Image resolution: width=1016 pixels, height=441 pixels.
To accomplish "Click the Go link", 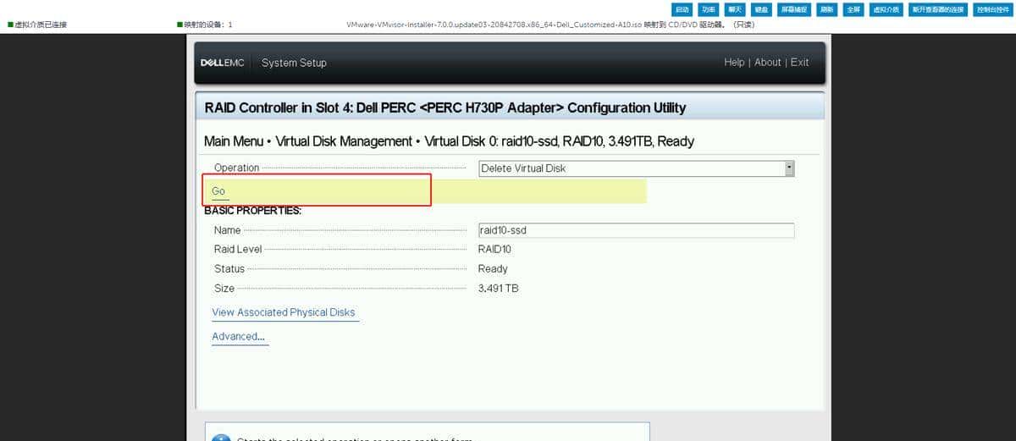I will [218, 191].
